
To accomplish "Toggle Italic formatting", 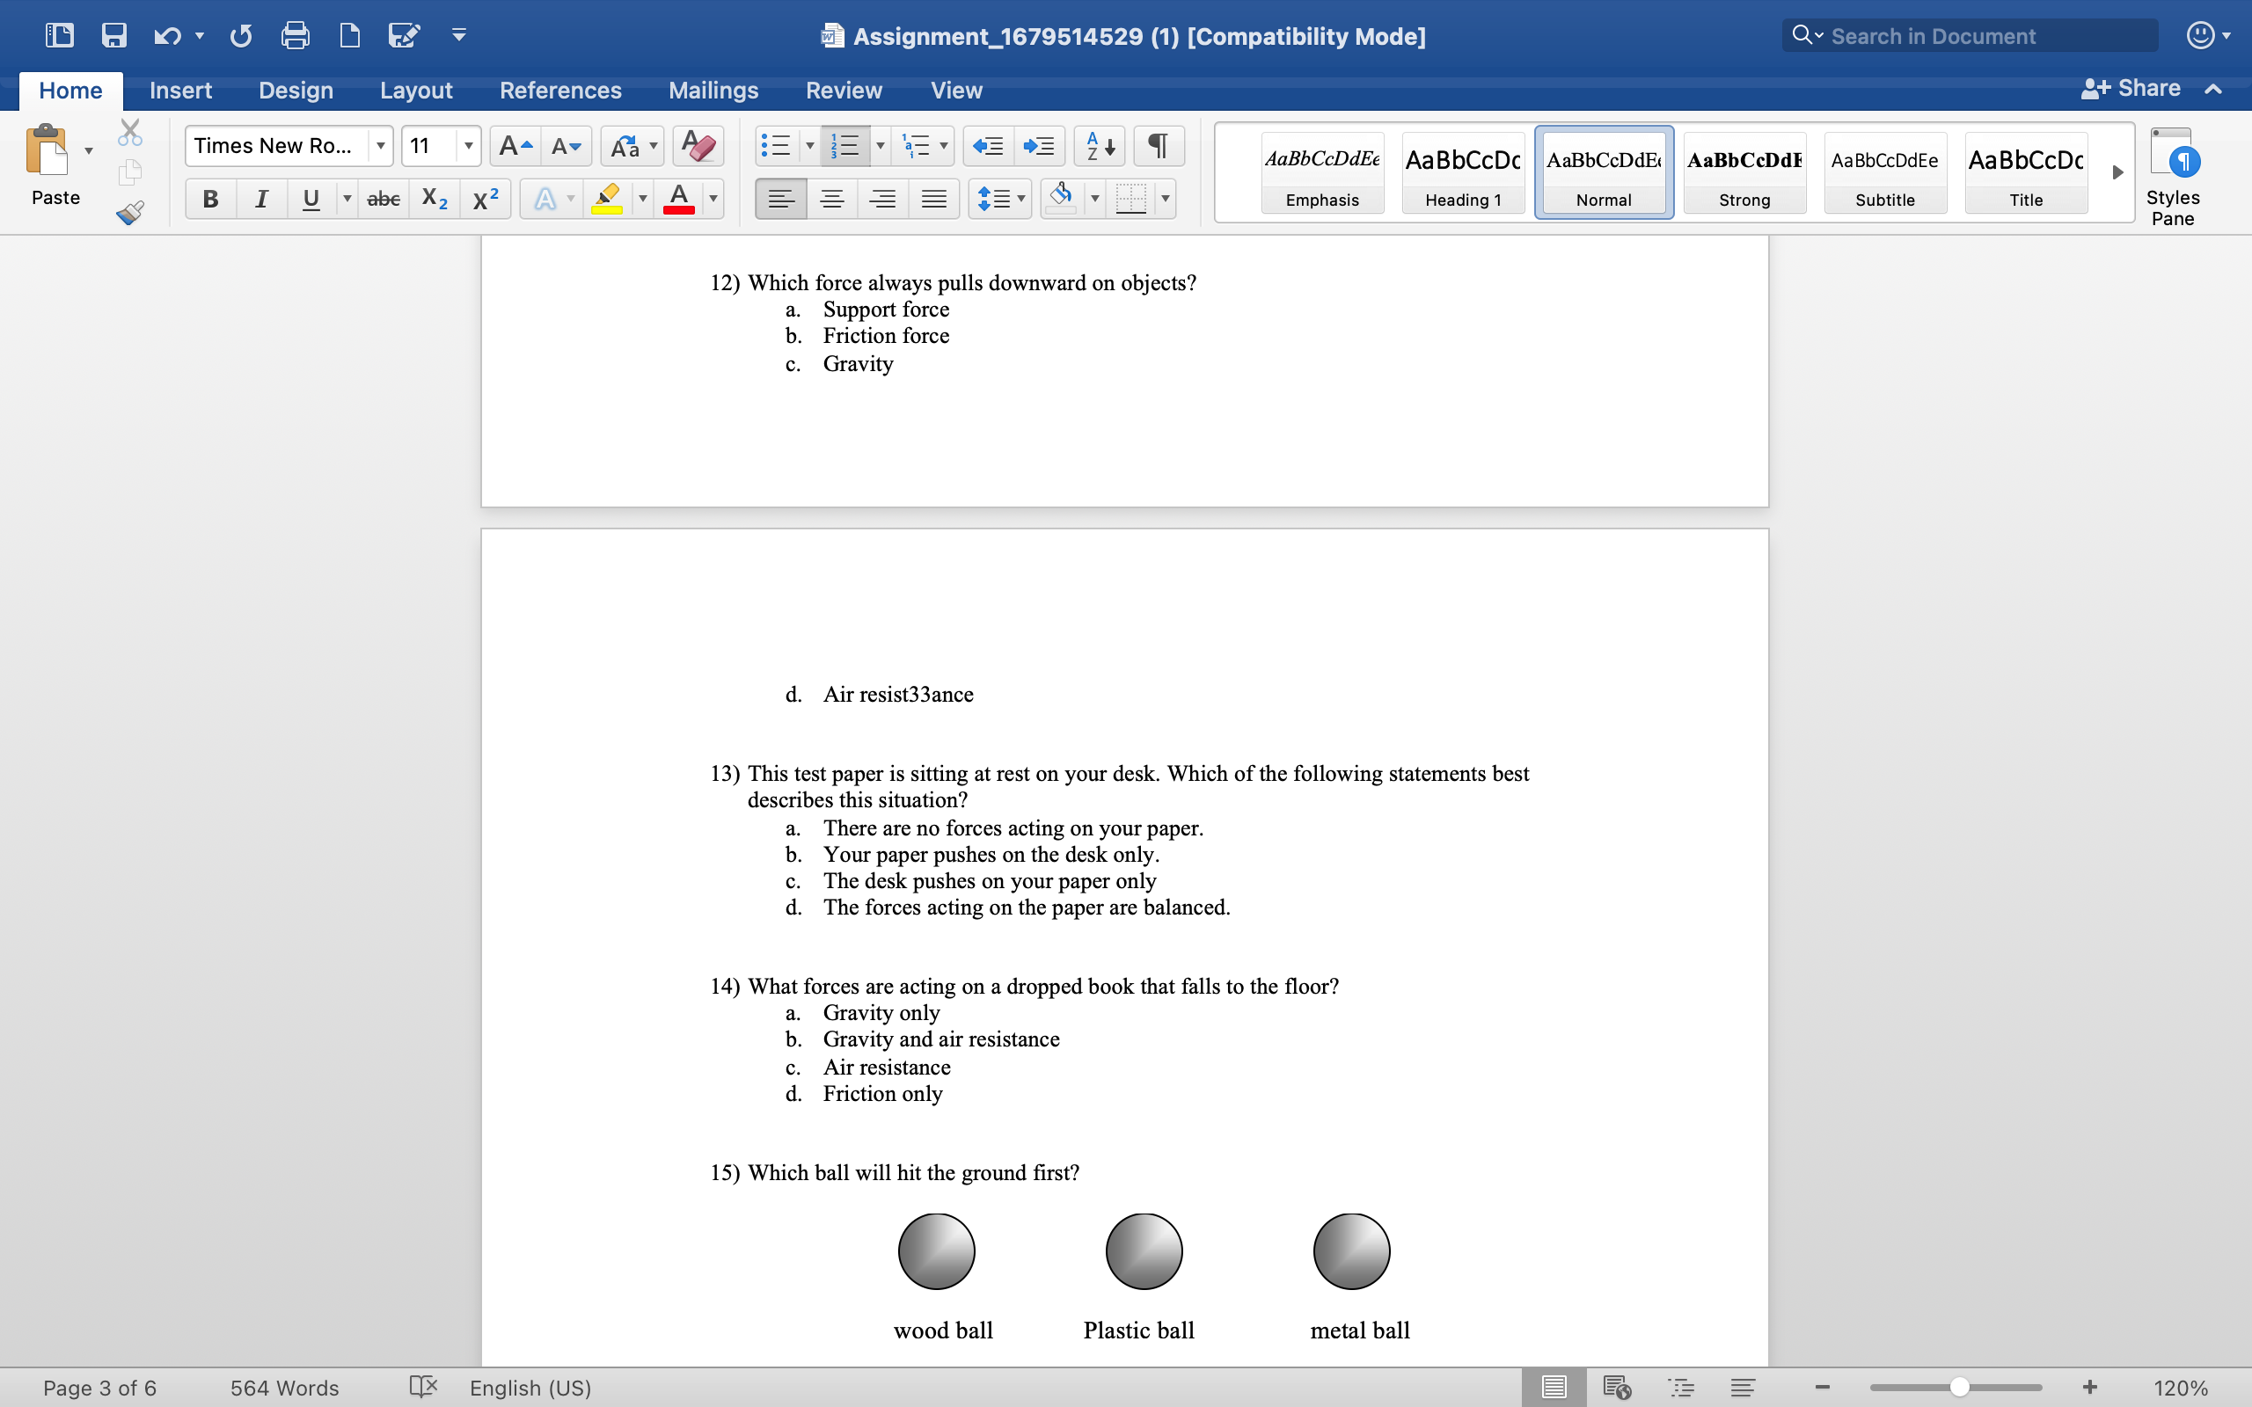I will click(261, 199).
